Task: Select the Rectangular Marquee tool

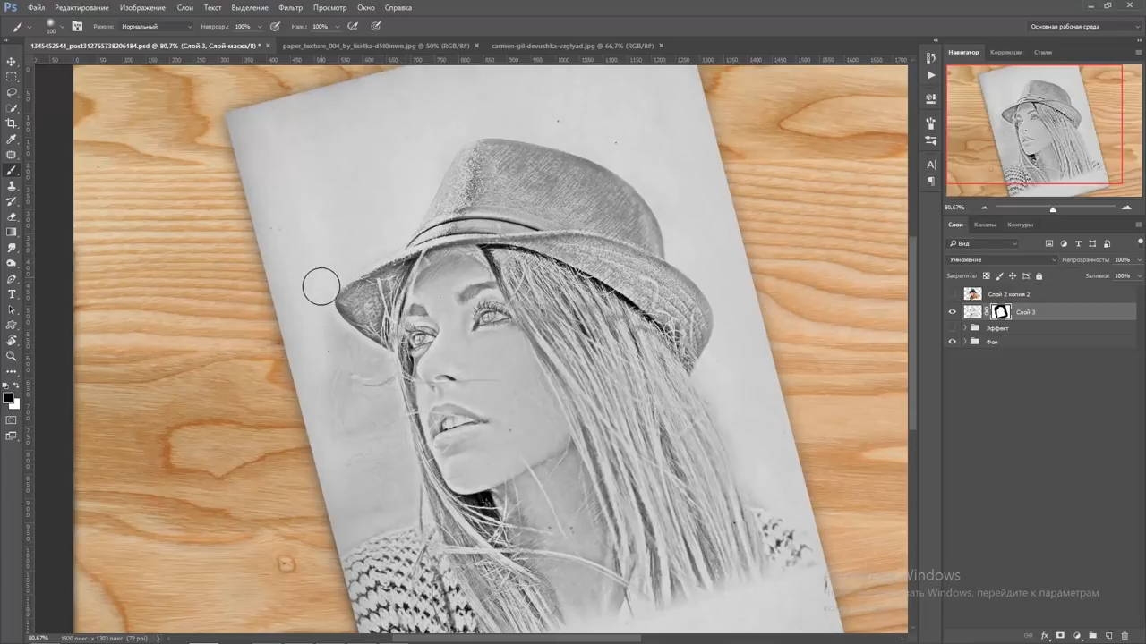Action: click(12, 77)
